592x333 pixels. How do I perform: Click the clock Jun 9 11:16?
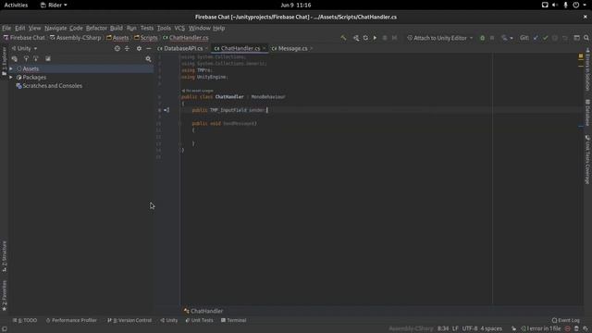tap(296, 5)
